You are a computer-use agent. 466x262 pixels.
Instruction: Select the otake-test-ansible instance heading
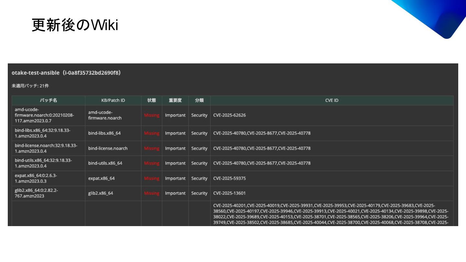pos(66,73)
